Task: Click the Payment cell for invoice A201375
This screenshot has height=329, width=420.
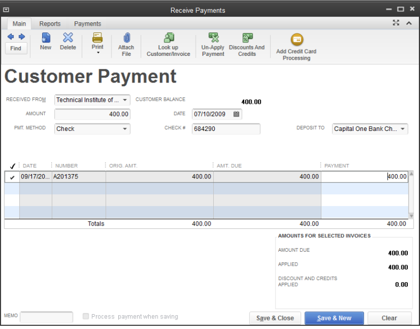Action: click(365, 177)
